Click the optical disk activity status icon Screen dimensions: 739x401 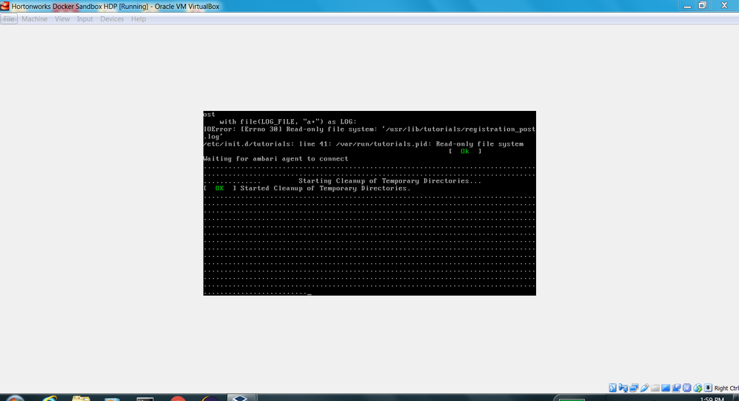click(612, 388)
